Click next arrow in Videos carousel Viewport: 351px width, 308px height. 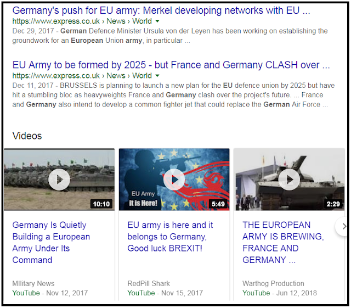(343, 226)
